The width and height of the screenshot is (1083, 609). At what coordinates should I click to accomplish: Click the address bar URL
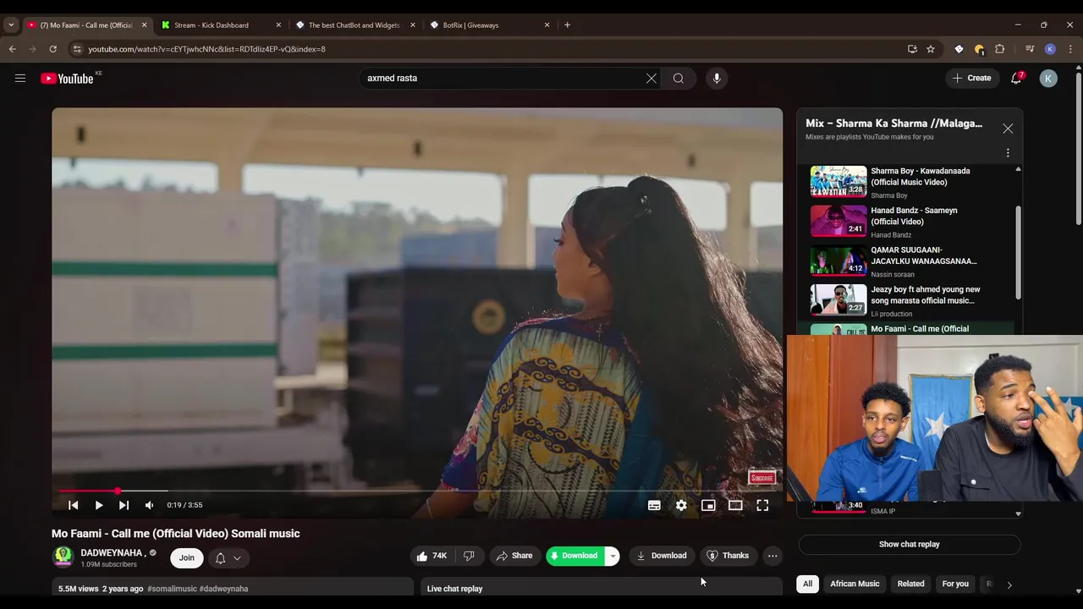click(206, 49)
